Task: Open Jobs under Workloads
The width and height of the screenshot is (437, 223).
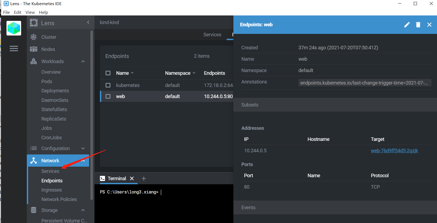Action: click(47, 128)
